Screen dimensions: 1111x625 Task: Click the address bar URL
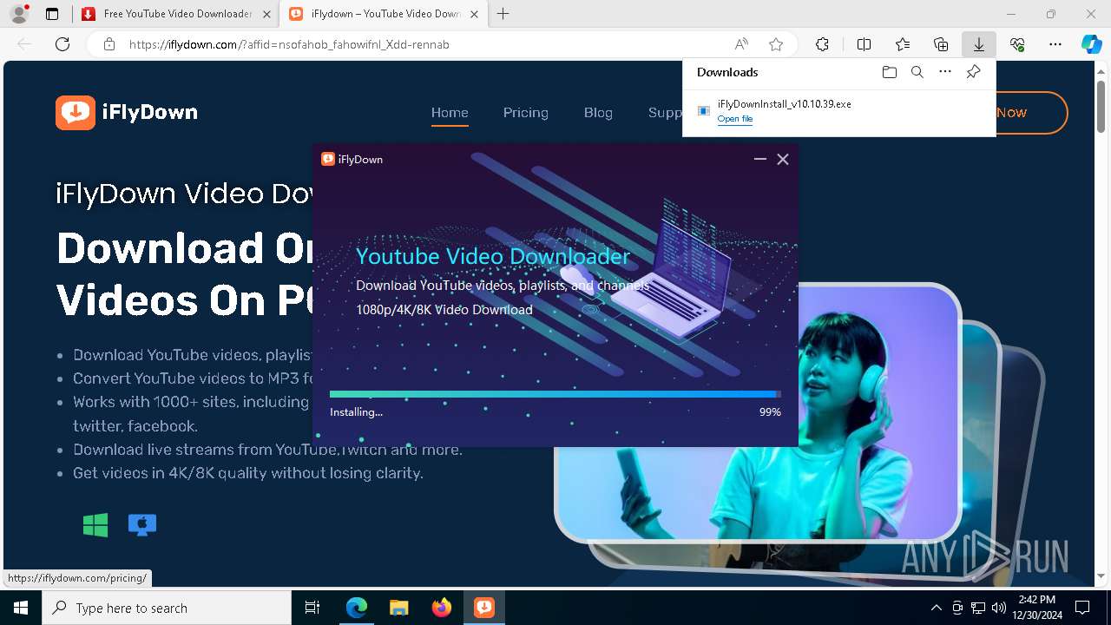click(x=289, y=44)
